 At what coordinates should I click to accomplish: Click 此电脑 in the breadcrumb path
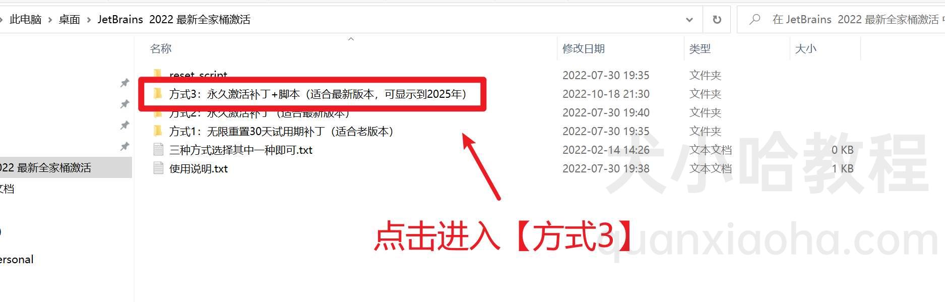coord(26,20)
